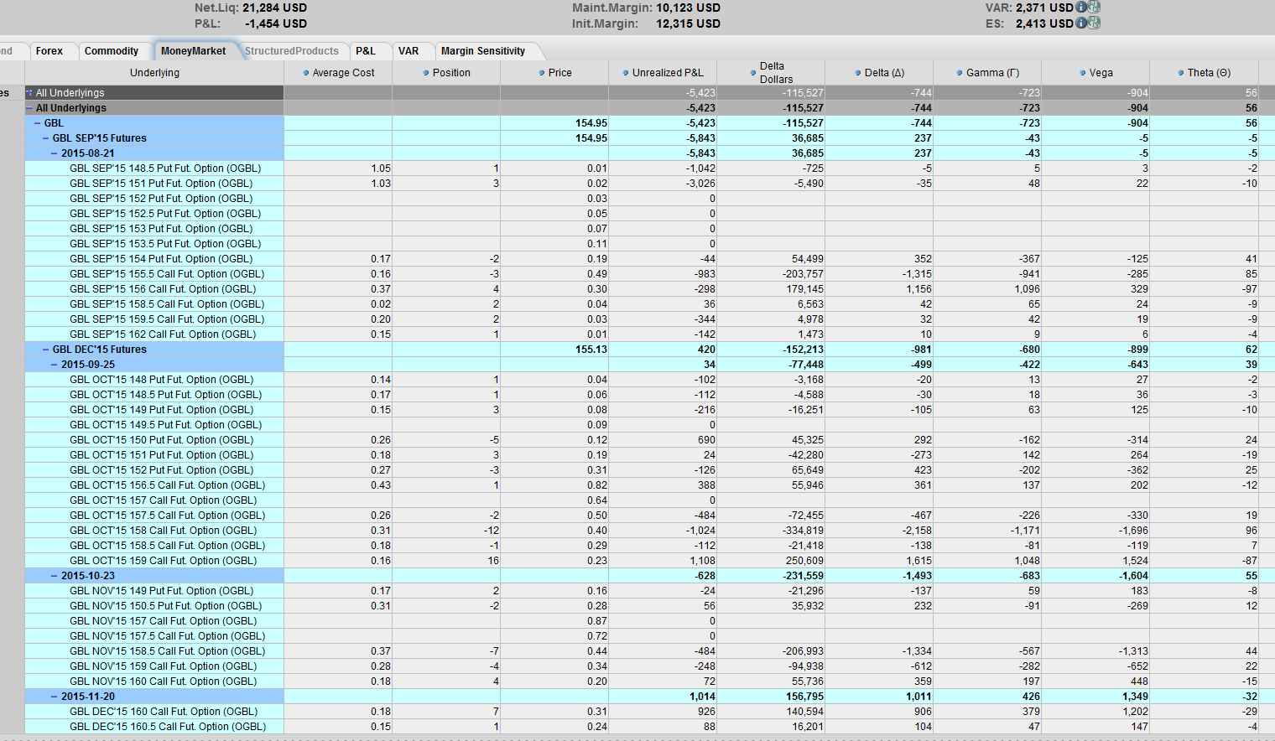The image size is (1275, 741).
Task: Collapse the 2015-11-20 expiry group
Action: [55, 697]
